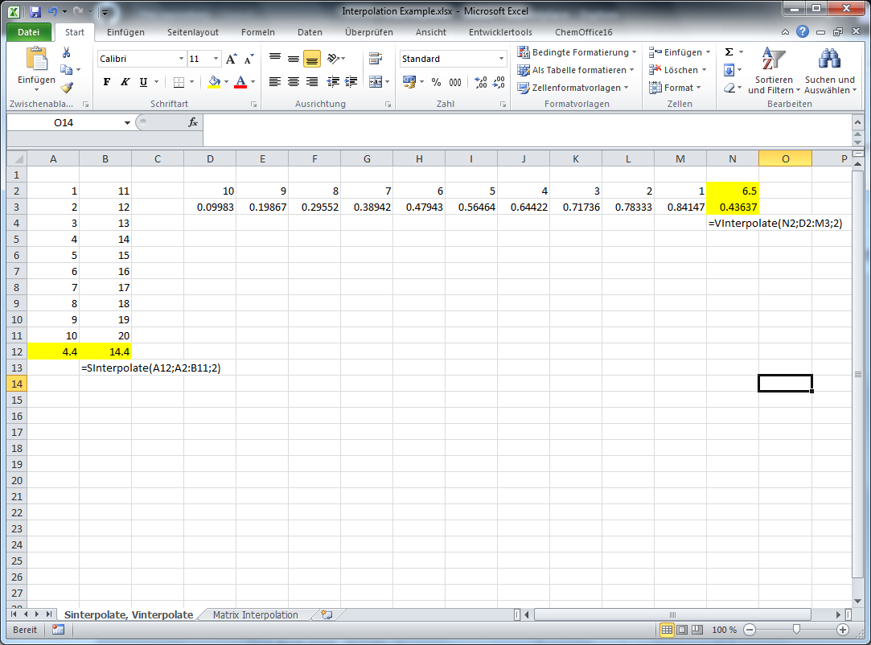
Task: Click the increase decimal places icon
Action: tap(481, 81)
